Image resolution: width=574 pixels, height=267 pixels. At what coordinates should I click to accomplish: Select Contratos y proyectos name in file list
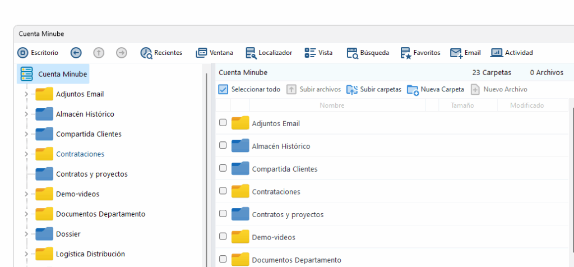(x=288, y=215)
